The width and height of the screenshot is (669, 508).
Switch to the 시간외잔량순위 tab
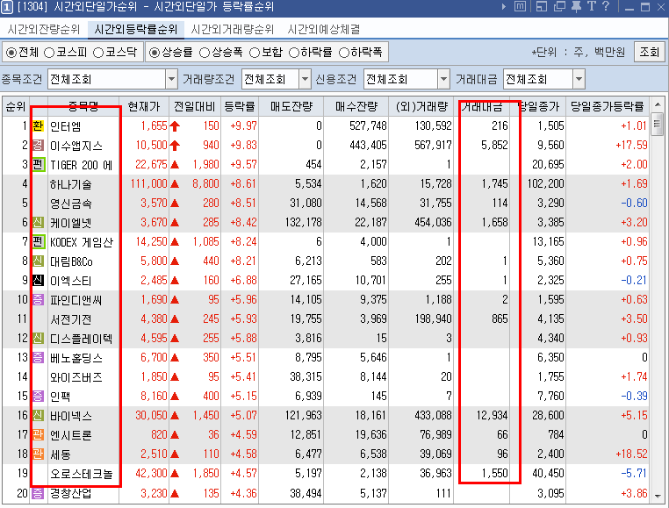[44, 29]
